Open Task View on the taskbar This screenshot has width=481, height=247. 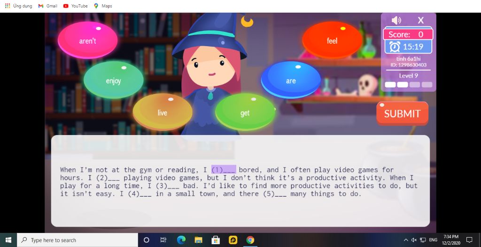click(163, 240)
